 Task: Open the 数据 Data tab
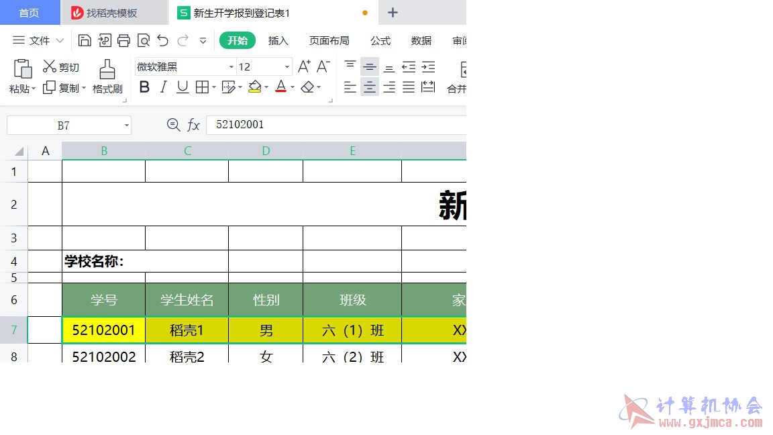click(421, 40)
